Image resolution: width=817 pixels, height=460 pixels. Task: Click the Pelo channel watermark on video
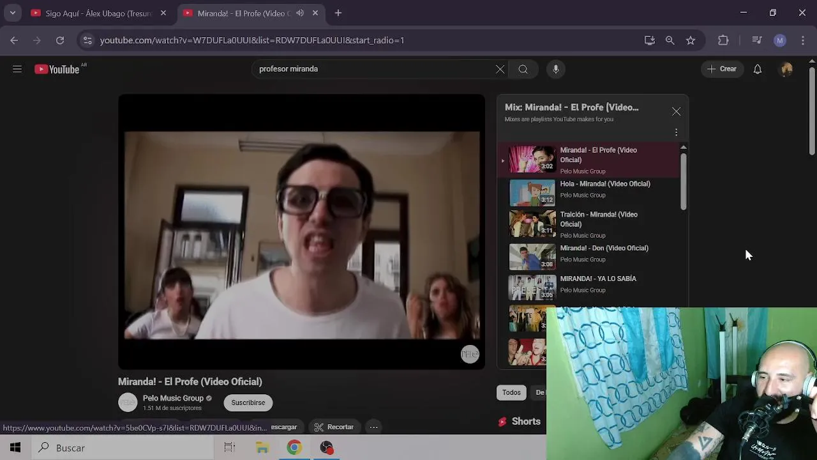pyautogui.click(x=470, y=355)
